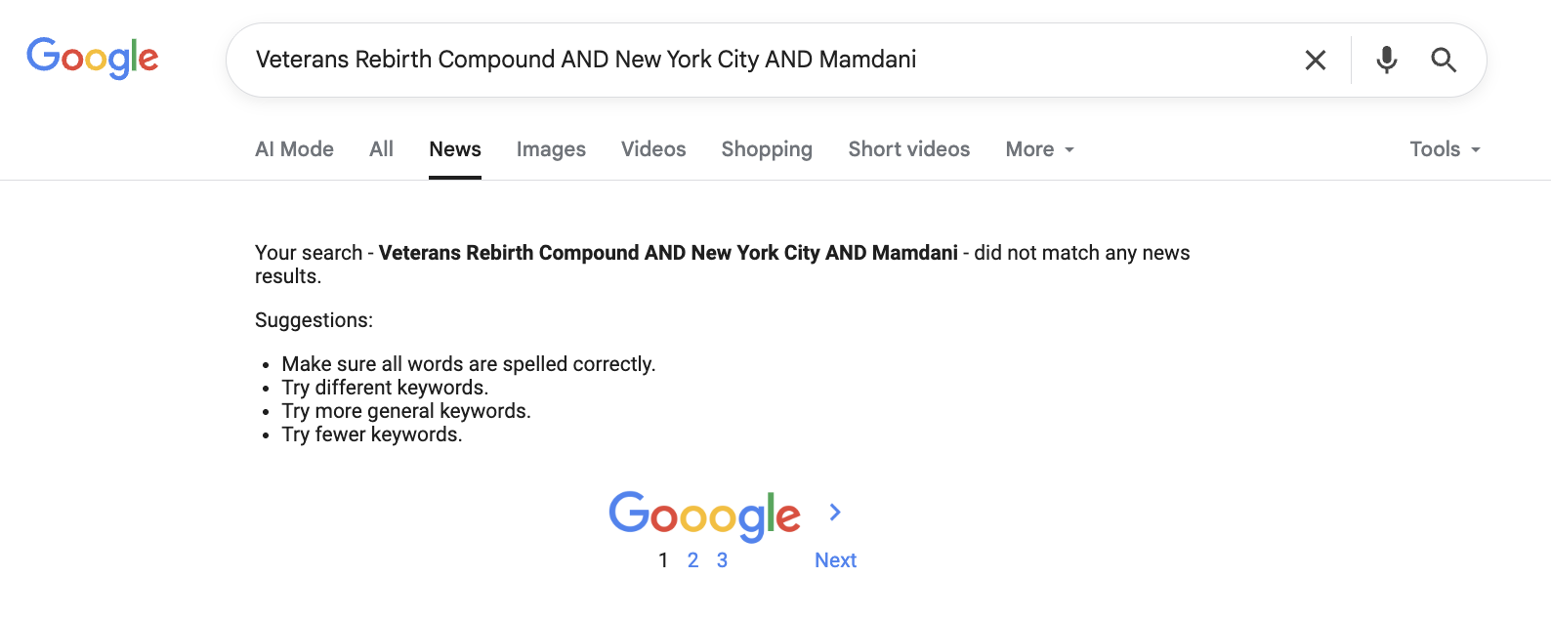Expand the Tools dropdown menu

coord(1445,149)
